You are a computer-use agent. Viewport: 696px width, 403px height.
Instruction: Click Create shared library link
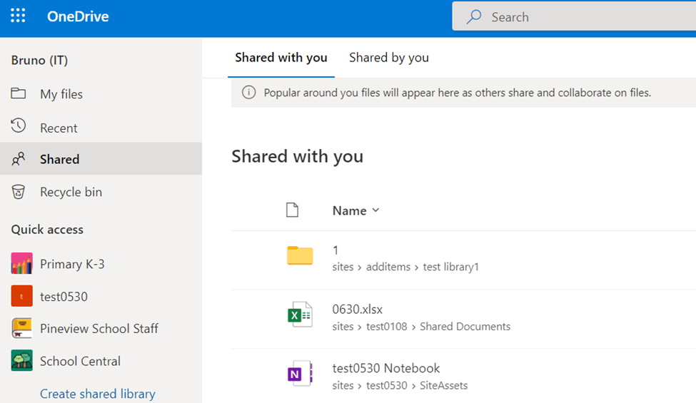97,394
